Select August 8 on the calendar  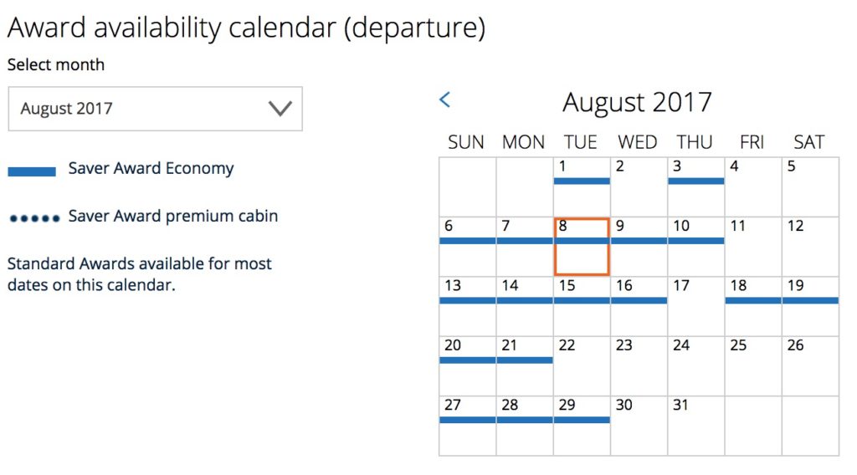pyautogui.click(x=581, y=247)
